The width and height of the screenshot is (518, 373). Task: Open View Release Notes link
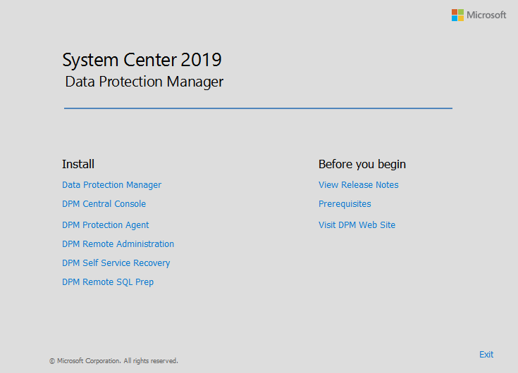pyautogui.click(x=359, y=185)
